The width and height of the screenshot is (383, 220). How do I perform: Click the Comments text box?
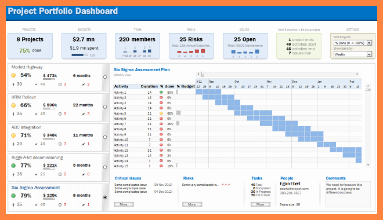(x=348, y=194)
